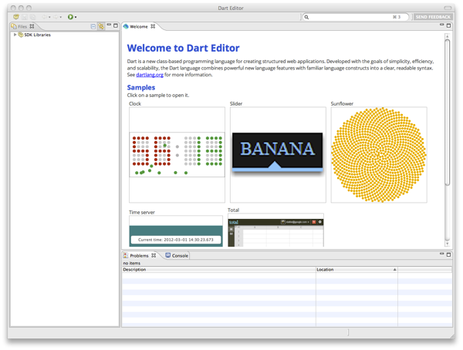Close the Welcome tab
The width and height of the screenshot is (463, 350).
tap(153, 26)
